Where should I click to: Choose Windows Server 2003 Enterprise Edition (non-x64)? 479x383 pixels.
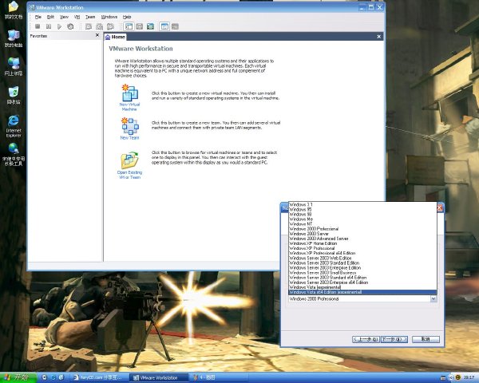[362, 268]
